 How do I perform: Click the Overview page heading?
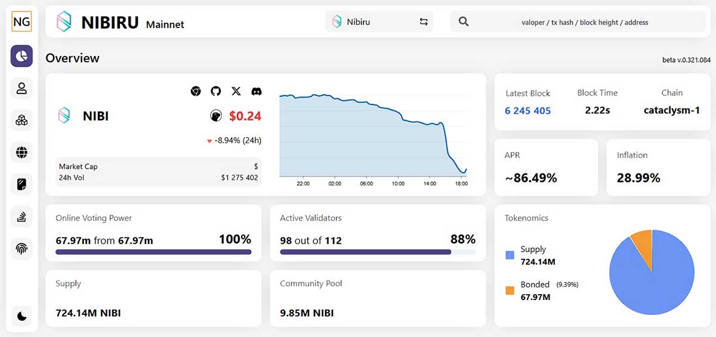click(x=72, y=58)
